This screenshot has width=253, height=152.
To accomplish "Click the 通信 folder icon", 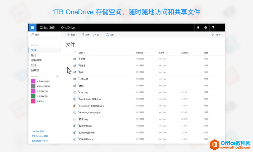I will click(x=75, y=86).
